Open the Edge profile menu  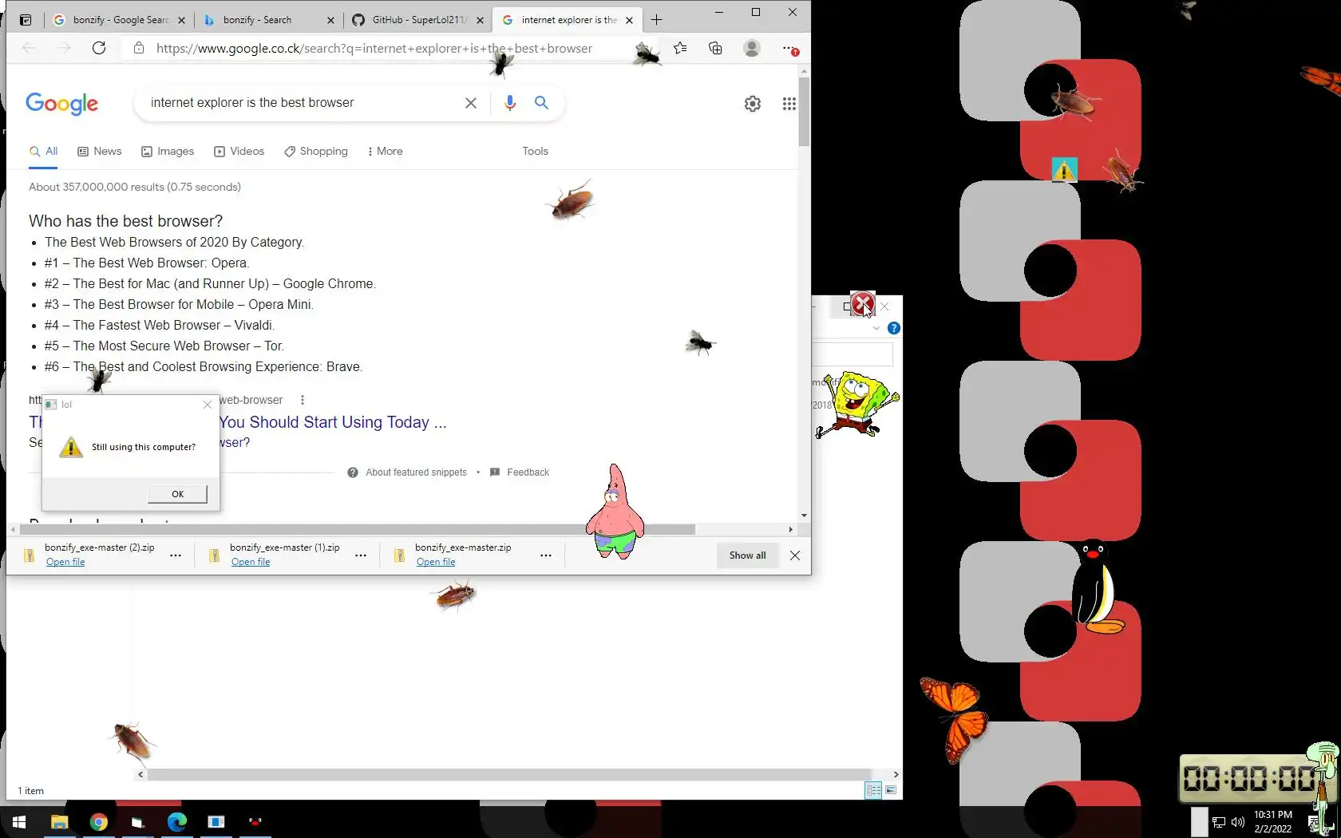pos(751,48)
